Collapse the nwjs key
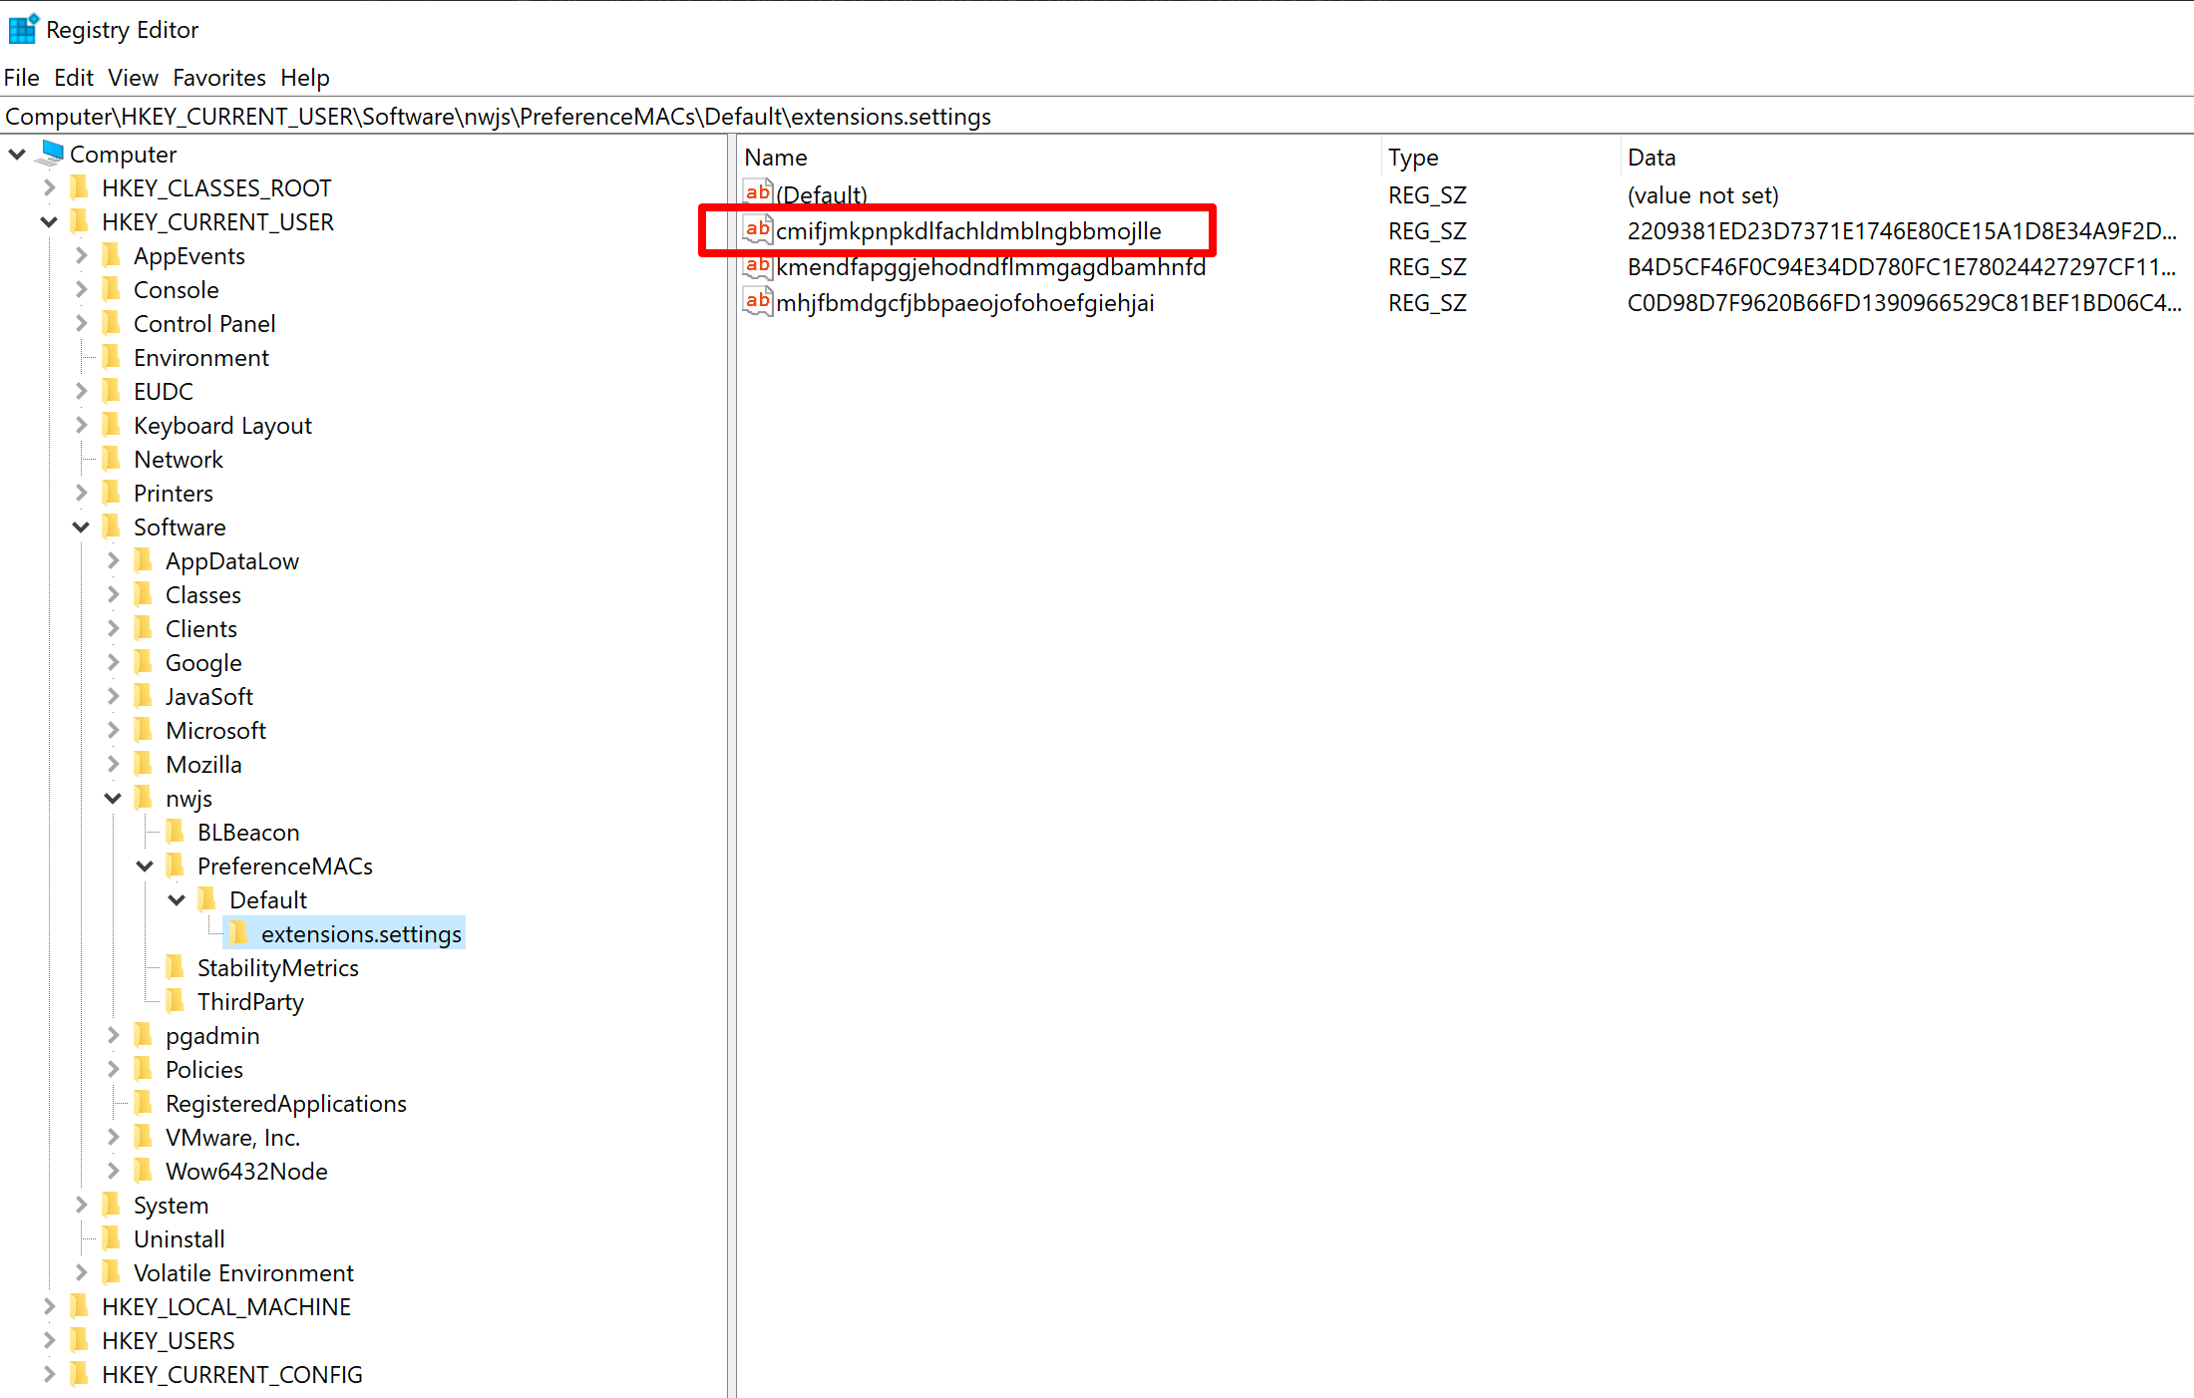 pyautogui.click(x=113, y=799)
